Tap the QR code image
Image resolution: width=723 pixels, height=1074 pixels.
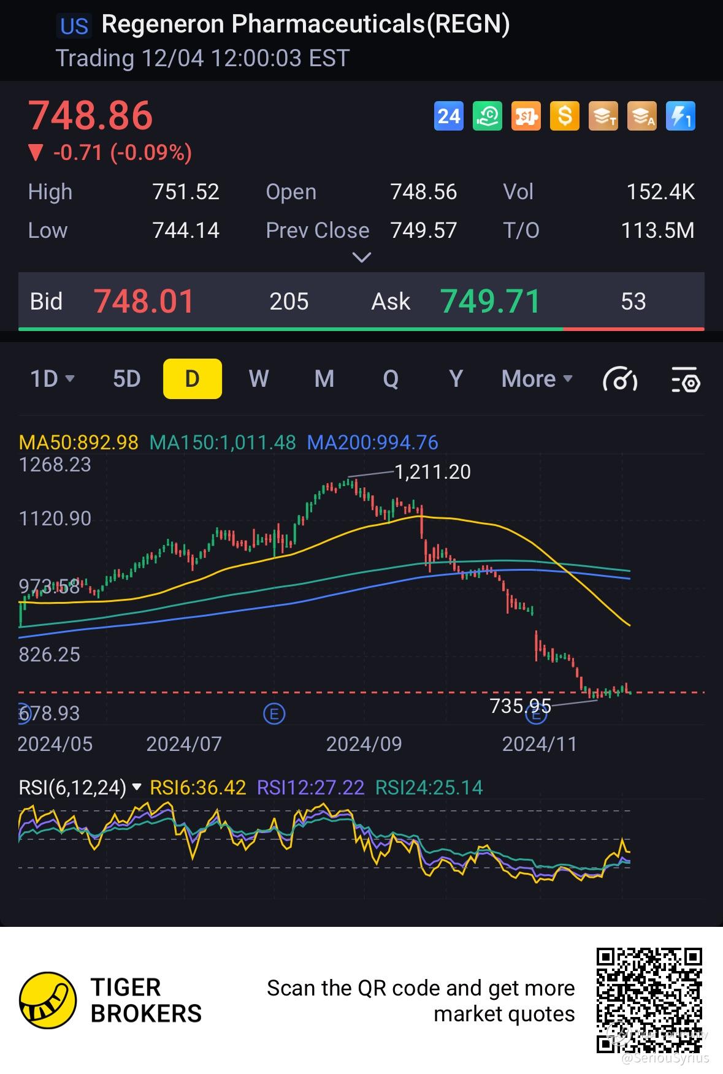coord(649,1000)
